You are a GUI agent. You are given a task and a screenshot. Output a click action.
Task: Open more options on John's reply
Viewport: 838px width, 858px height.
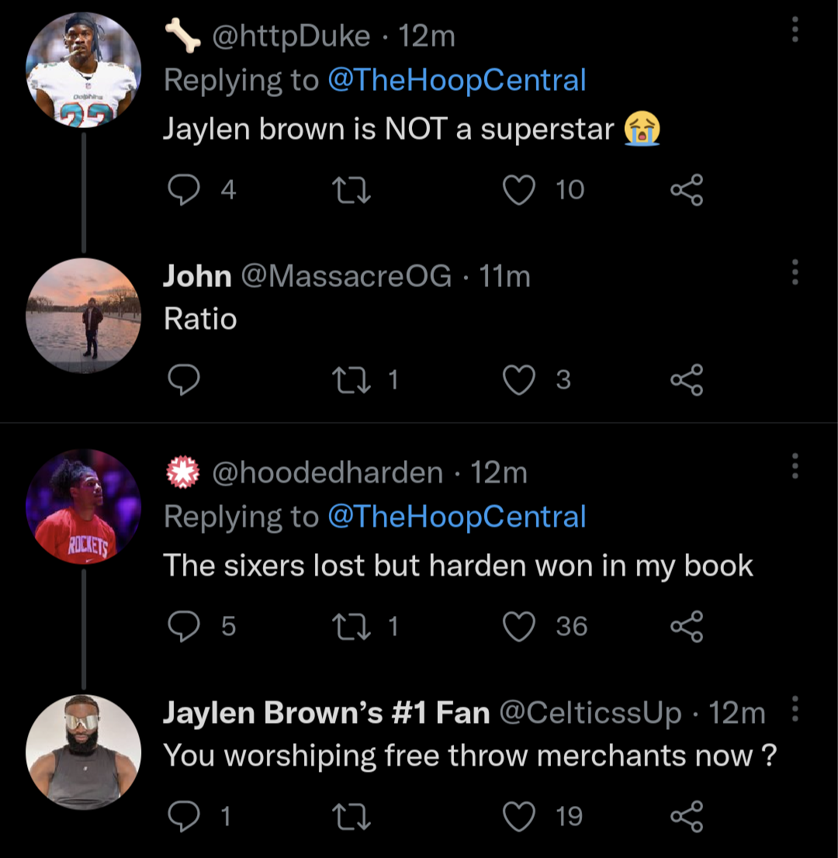pos(794,272)
